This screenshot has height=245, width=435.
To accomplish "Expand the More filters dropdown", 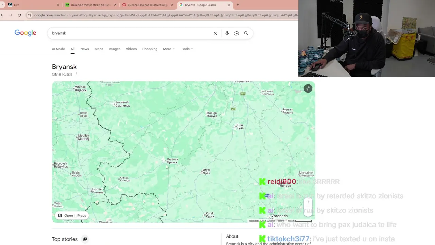I will tap(169, 49).
